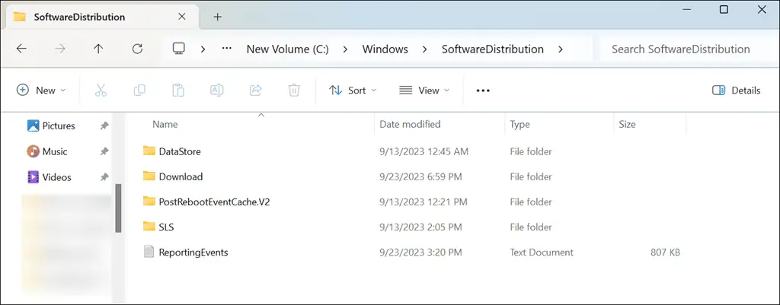The image size is (780, 305).
Task: Sort by Name column header
Action: click(165, 124)
